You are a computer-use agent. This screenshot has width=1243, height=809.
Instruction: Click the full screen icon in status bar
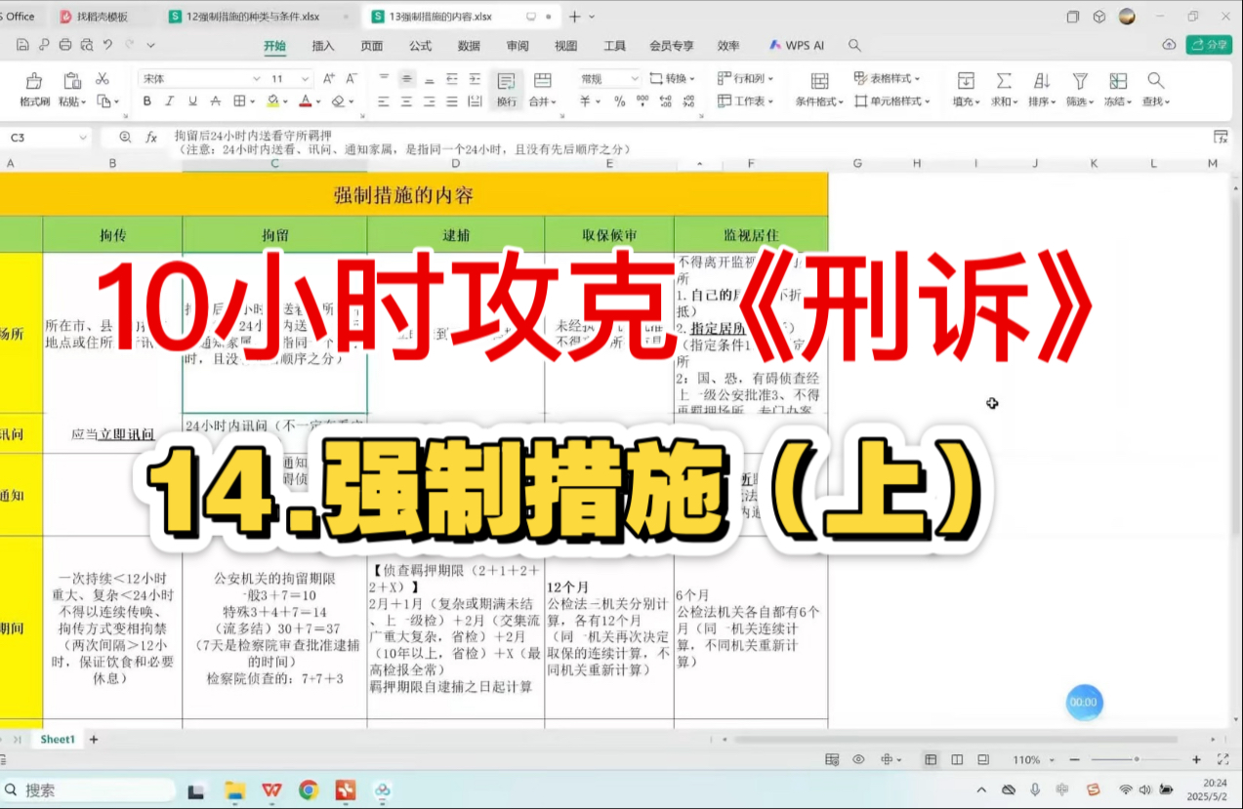click(x=1223, y=759)
